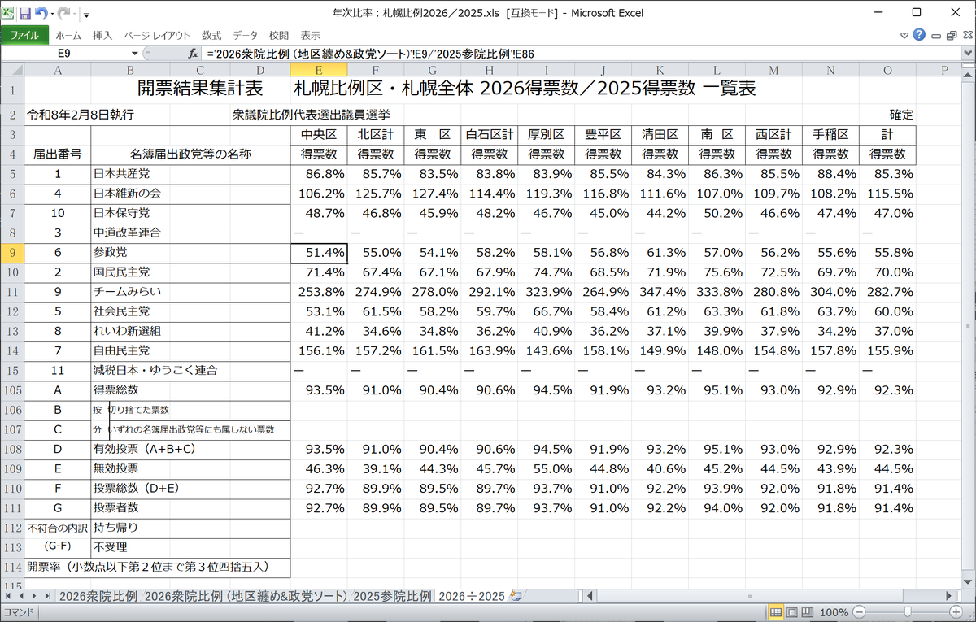The image size is (976, 622).
Task: Close the workbook window with inner X
Action: click(966, 36)
